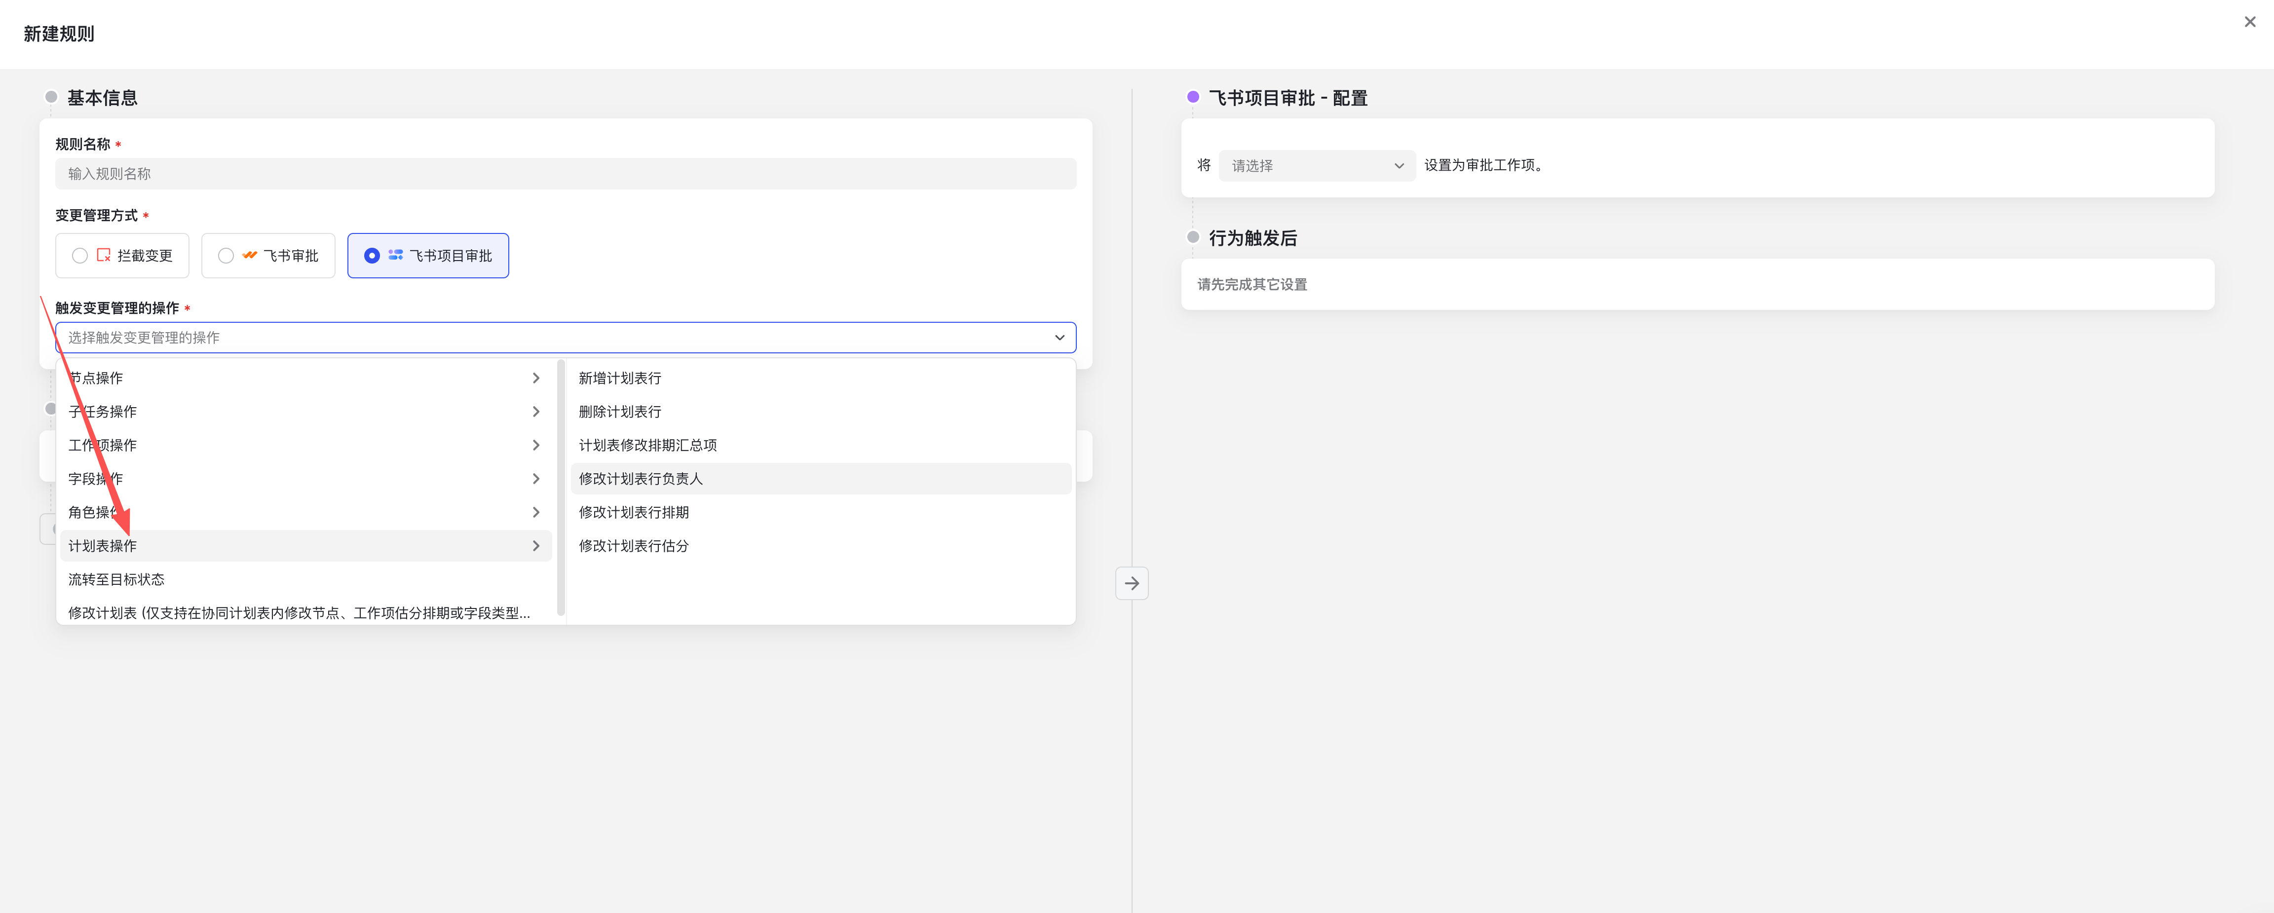Expand the 工作项操作 submenu chevron

click(536, 445)
